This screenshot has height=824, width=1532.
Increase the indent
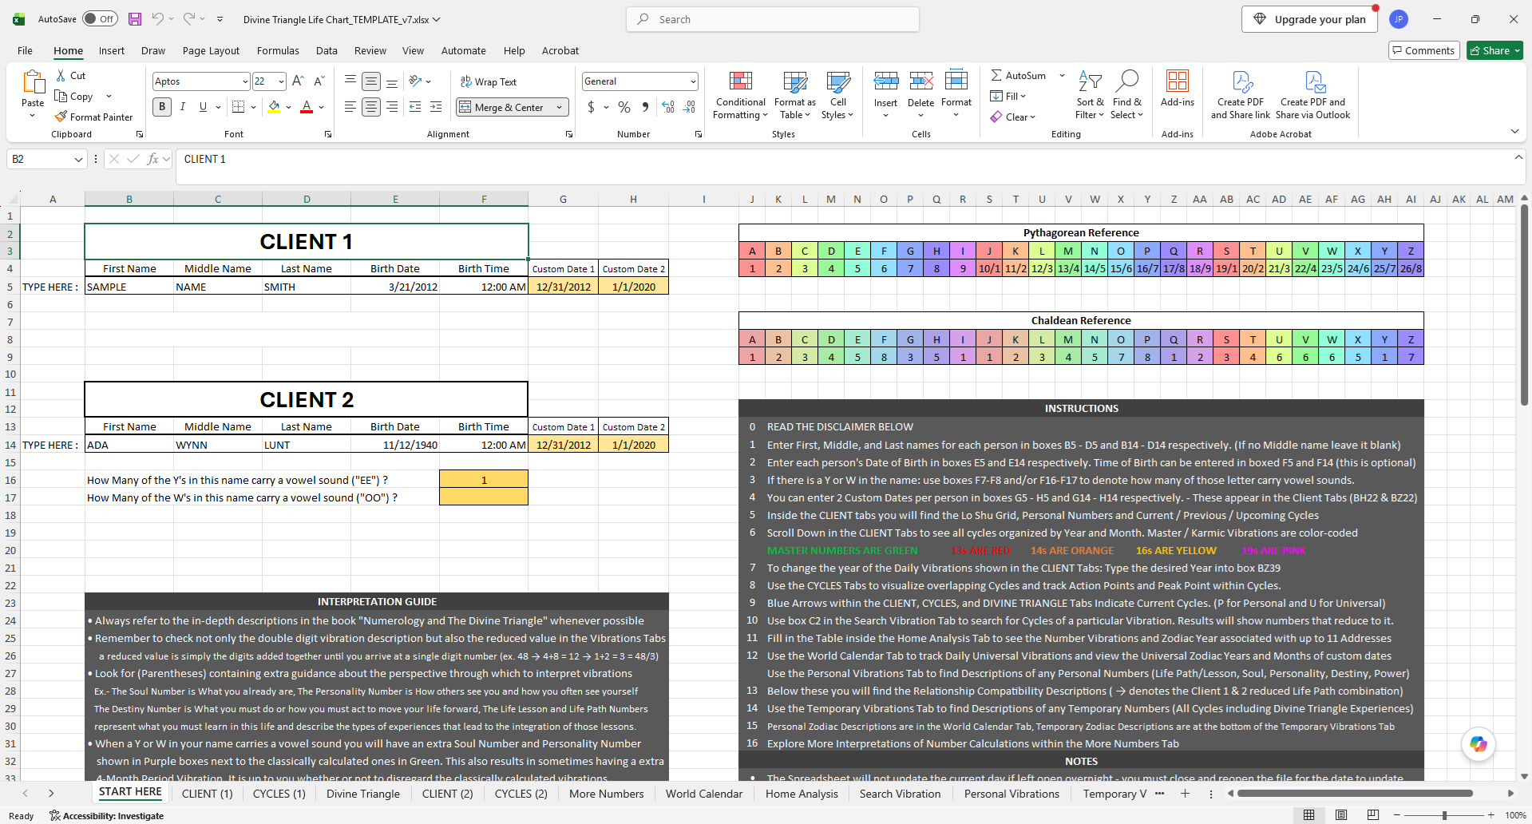(x=436, y=106)
